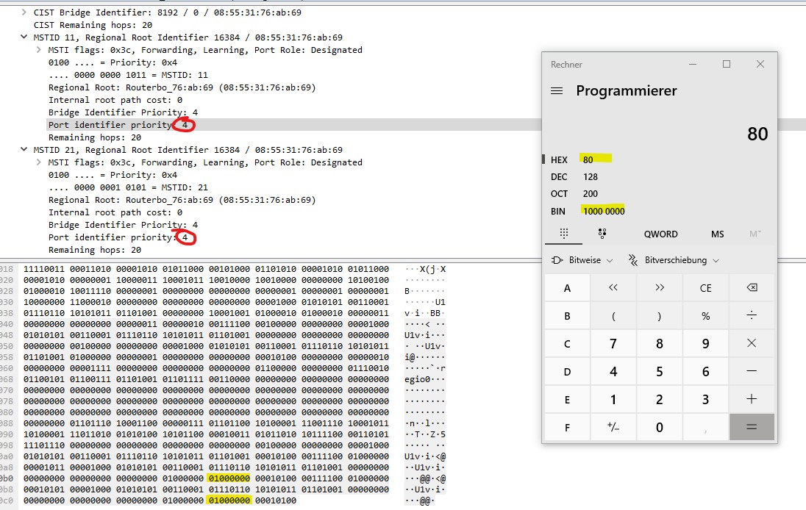Expand MSTI flags under MSTID 21
The height and width of the screenshot is (510, 806).
click(x=38, y=162)
